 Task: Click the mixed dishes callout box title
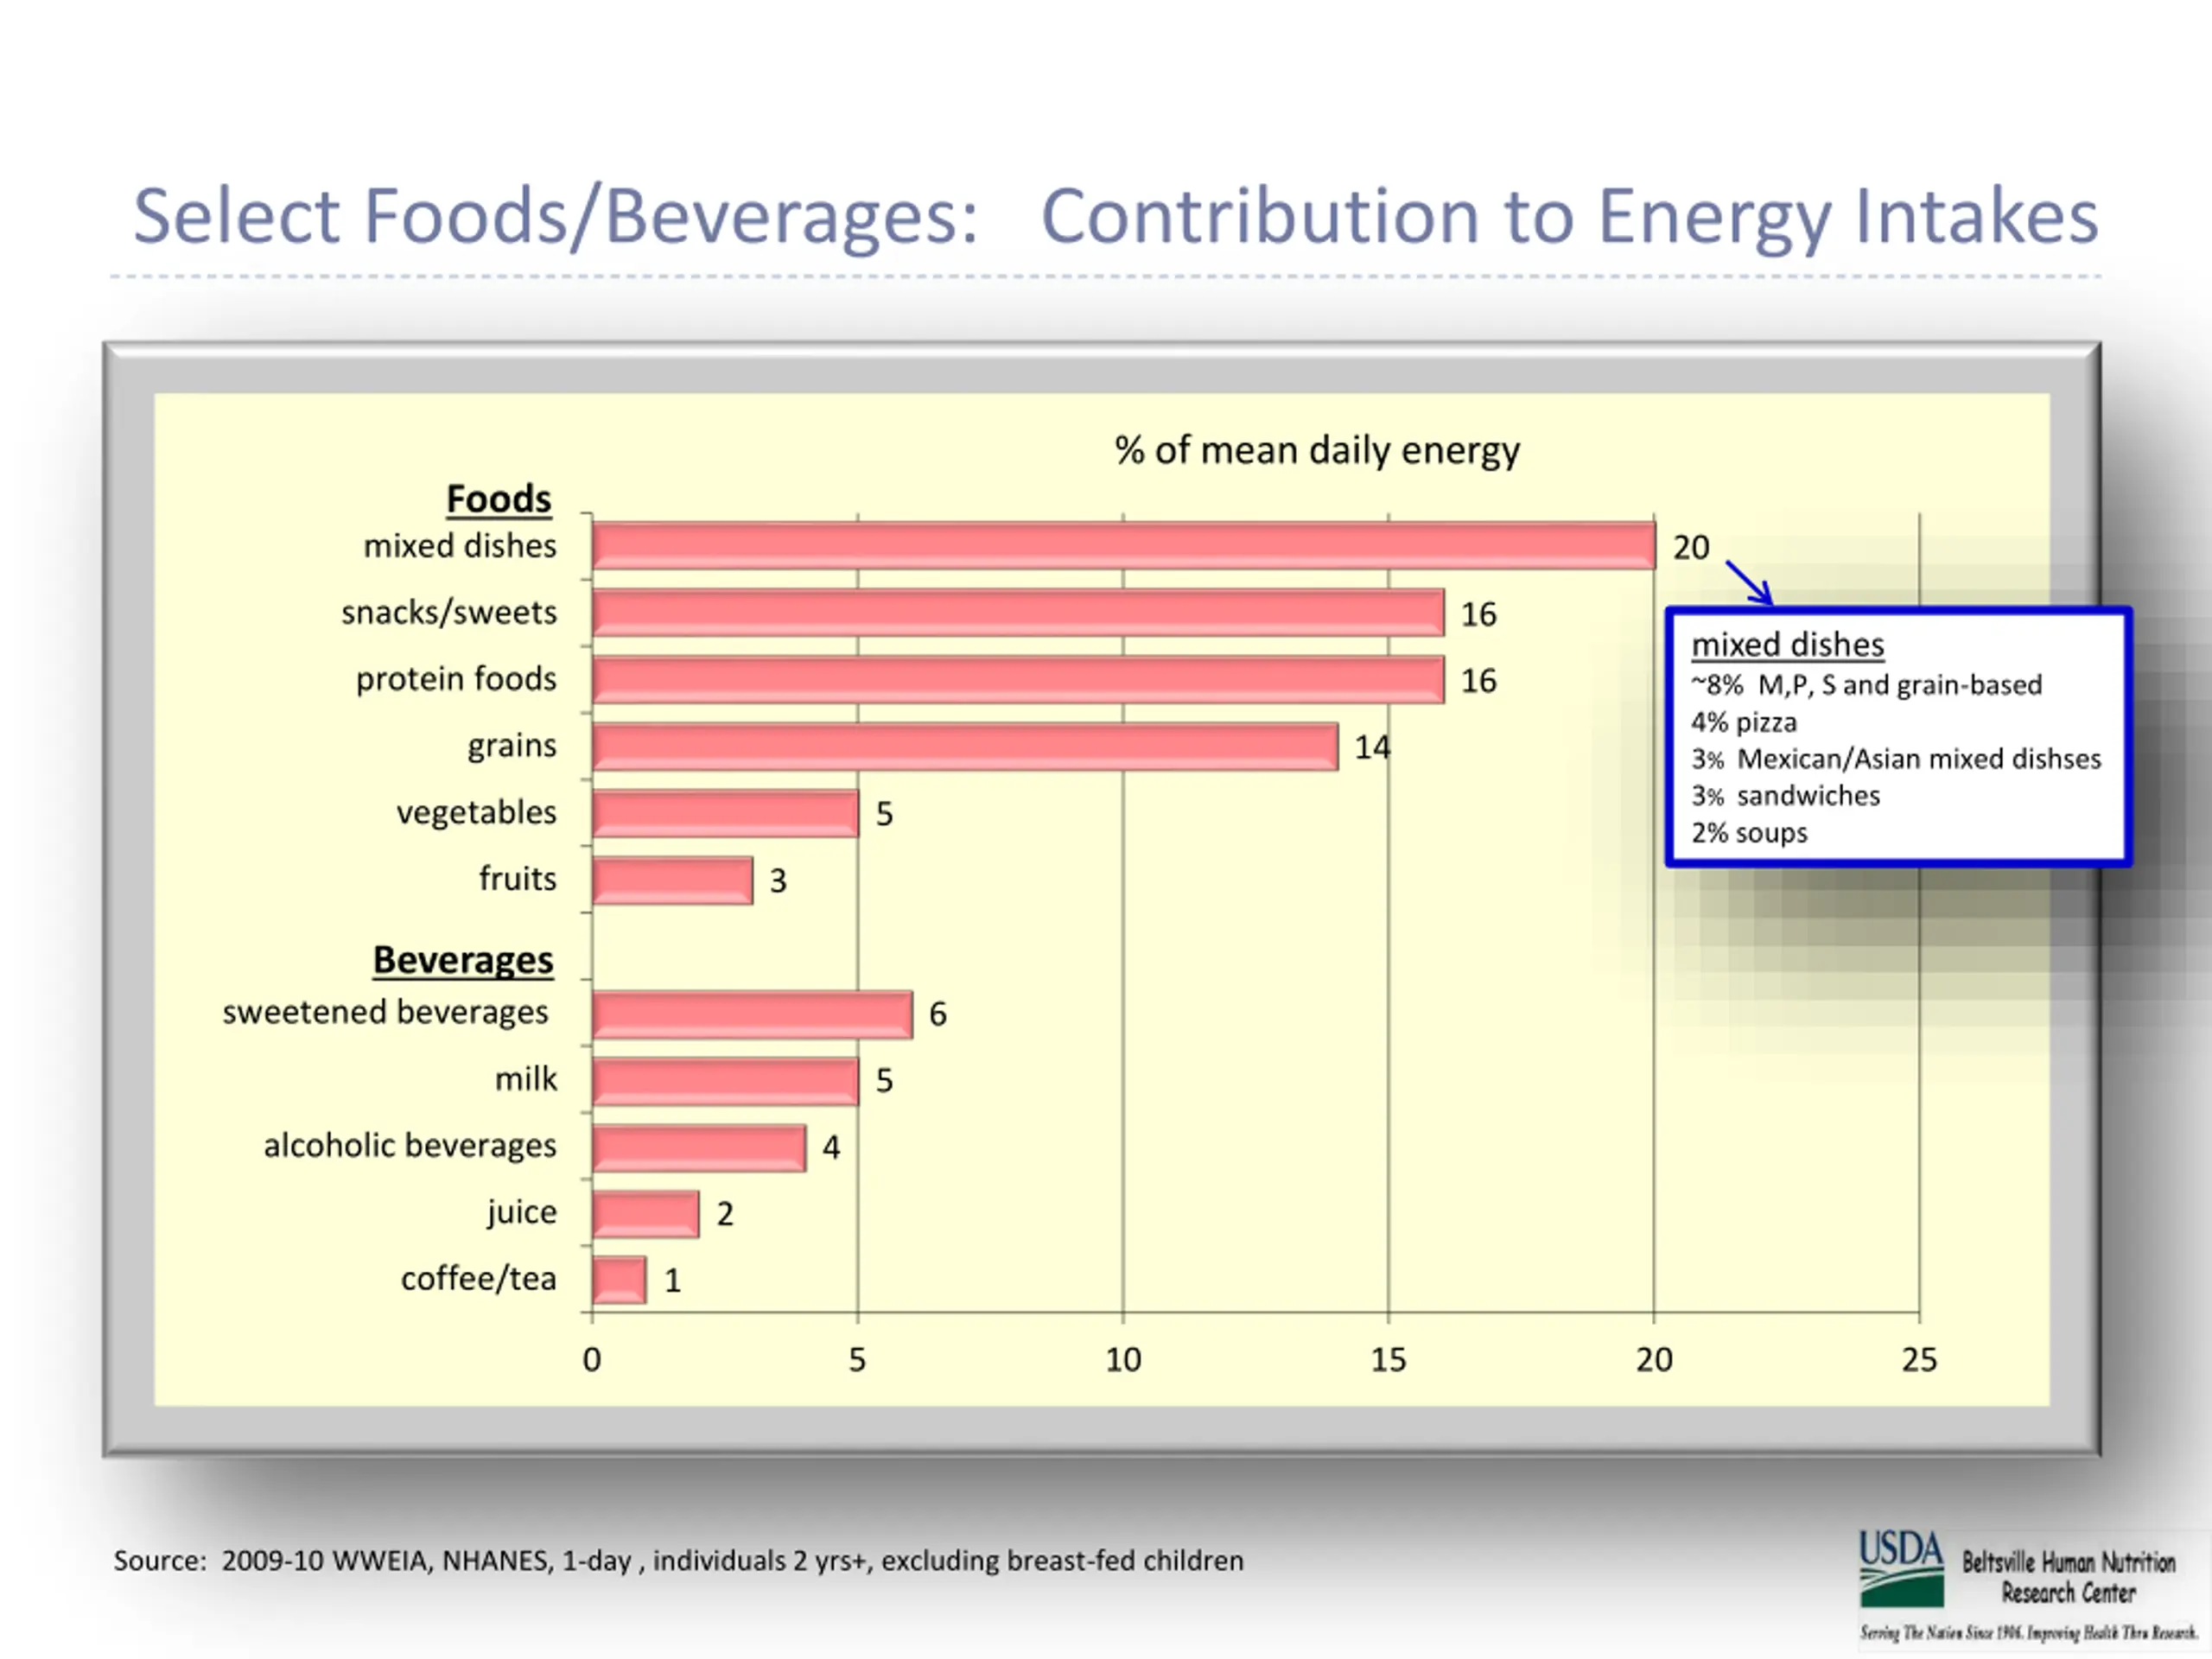1787,645
